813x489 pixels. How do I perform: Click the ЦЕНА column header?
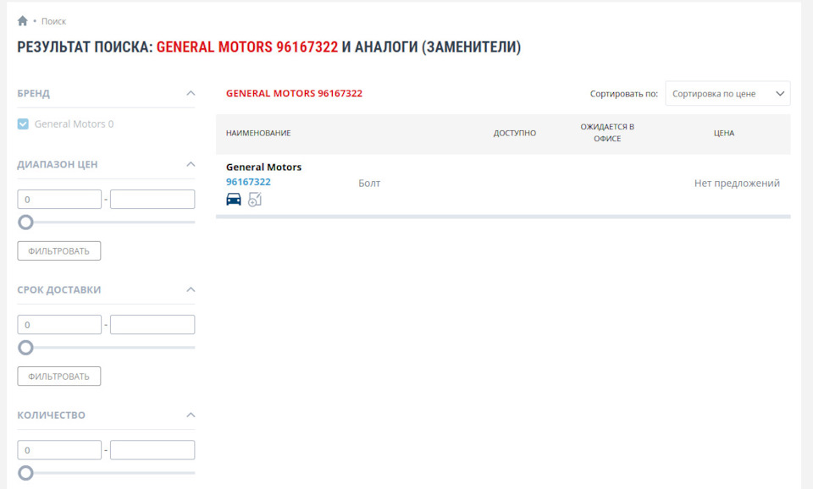coord(724,133)
